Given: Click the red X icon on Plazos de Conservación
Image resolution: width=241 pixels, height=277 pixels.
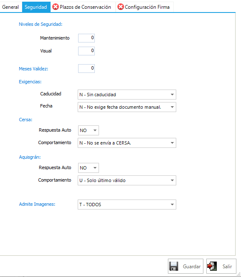Looking at the screenshot, I should [x=56, y=7].
